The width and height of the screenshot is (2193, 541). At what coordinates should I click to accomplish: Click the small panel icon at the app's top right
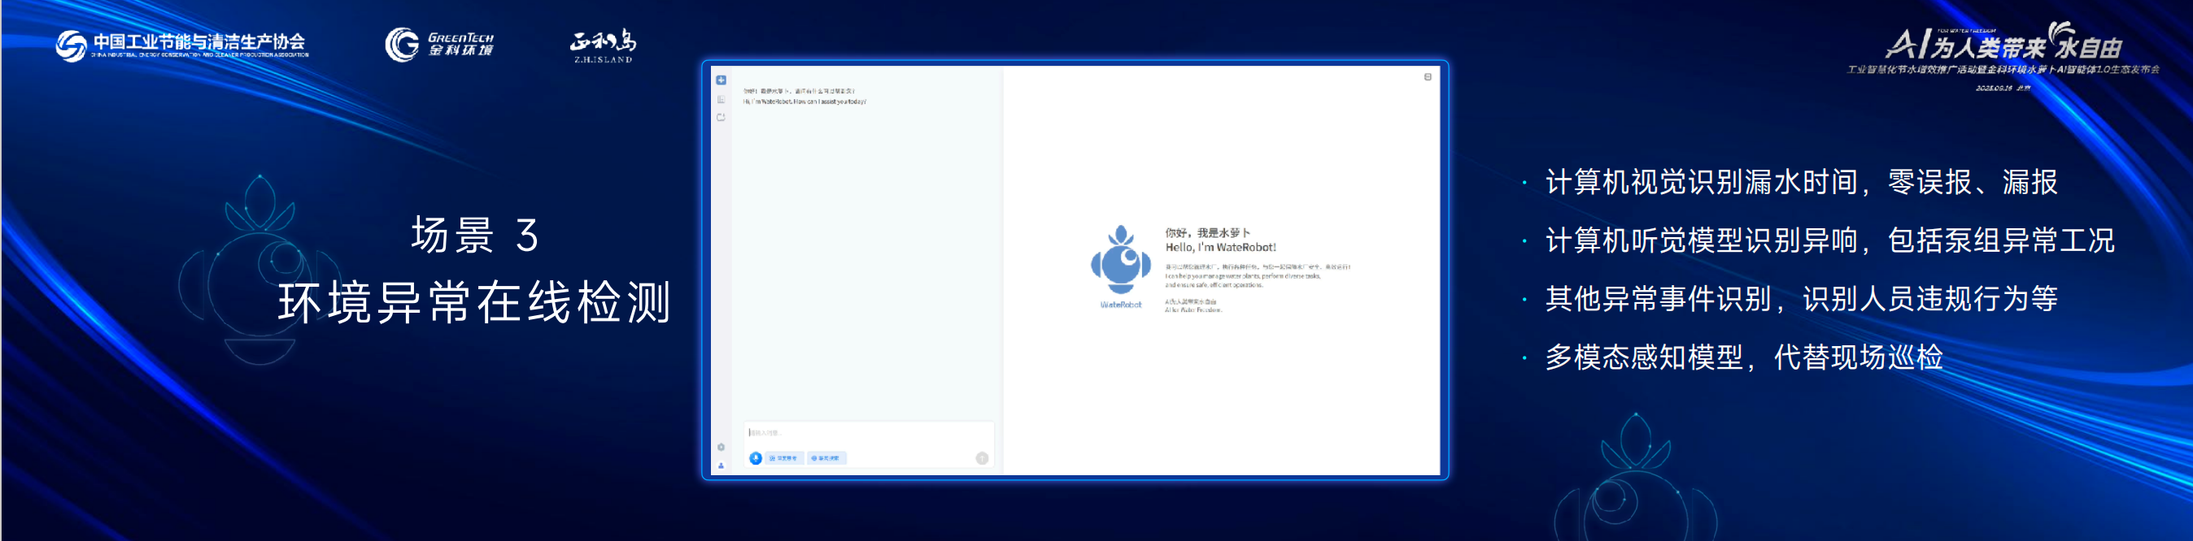coord(1428,77)
